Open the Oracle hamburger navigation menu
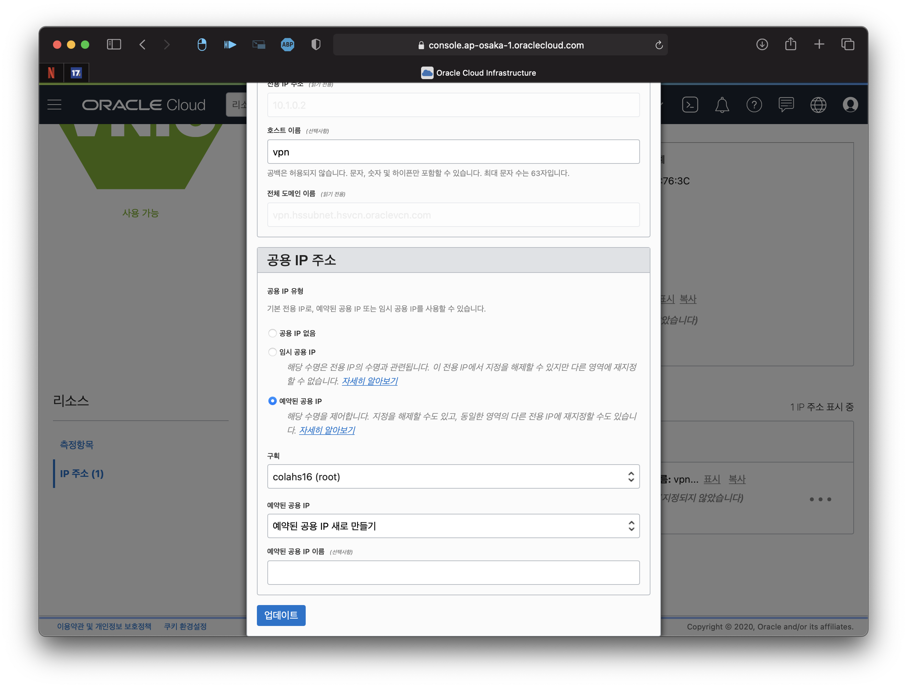The width and height of the screenshot is (907, 688). (x=54, y=105)
